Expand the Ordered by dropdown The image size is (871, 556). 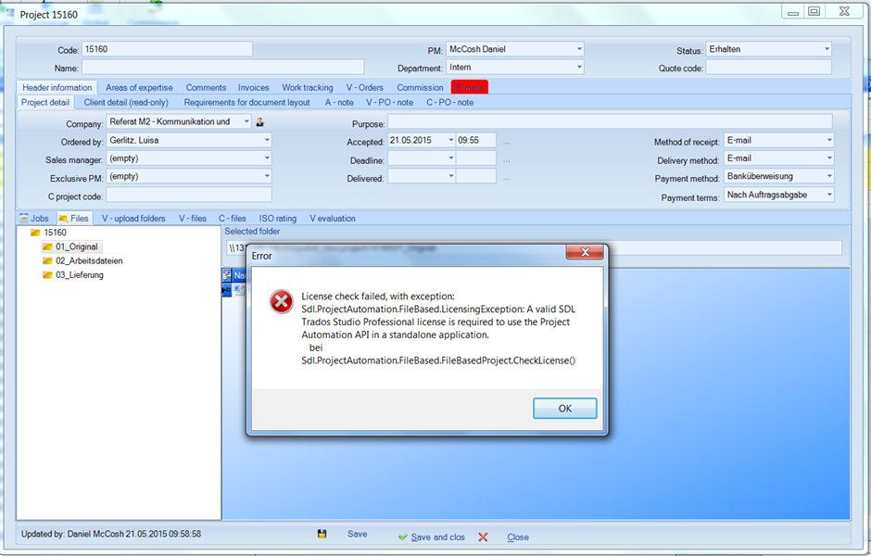(x=267, y=141)
